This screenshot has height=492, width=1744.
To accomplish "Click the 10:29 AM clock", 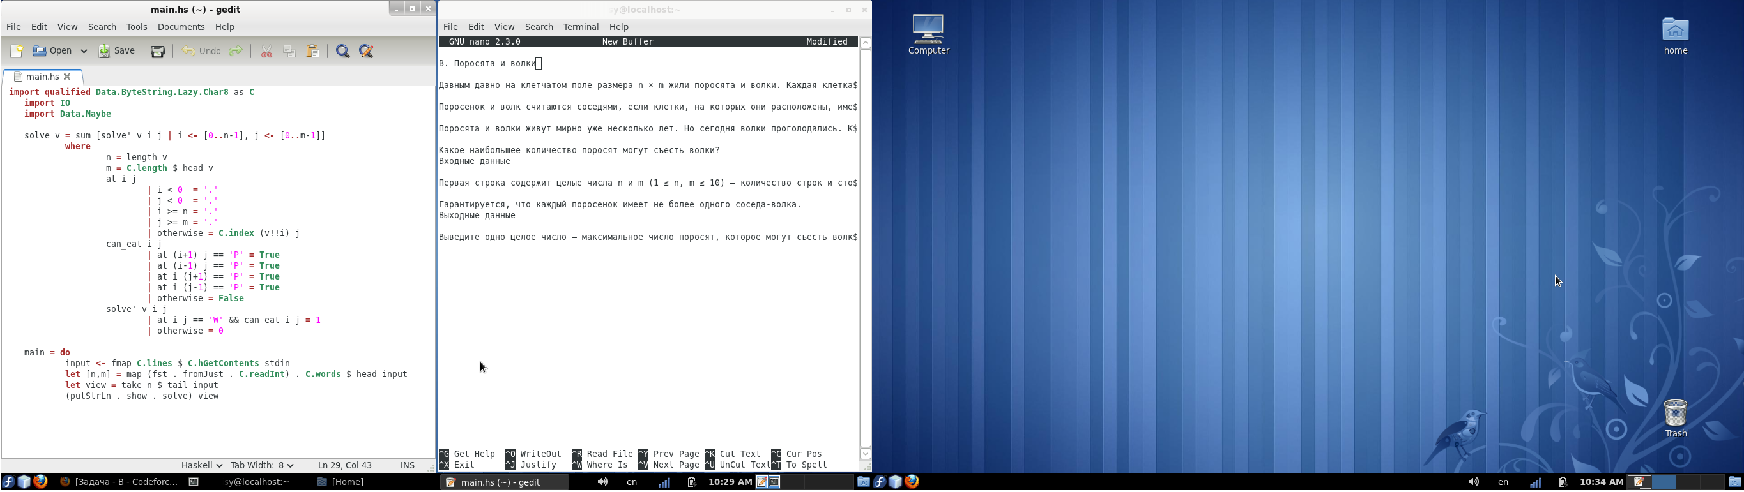I will 730,482.
